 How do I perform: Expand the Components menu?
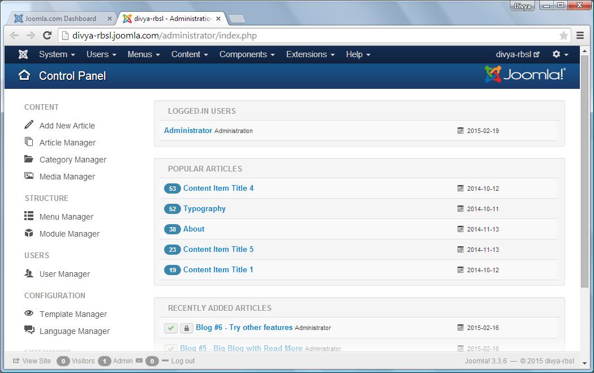tap(247, 54)
